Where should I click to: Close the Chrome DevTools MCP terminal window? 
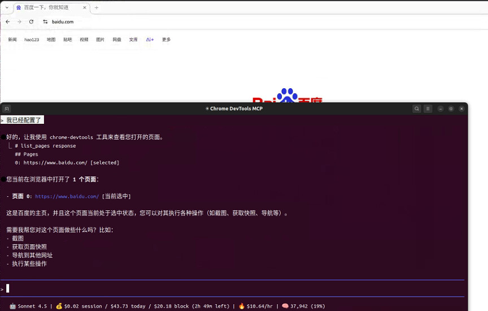point(461,109)
